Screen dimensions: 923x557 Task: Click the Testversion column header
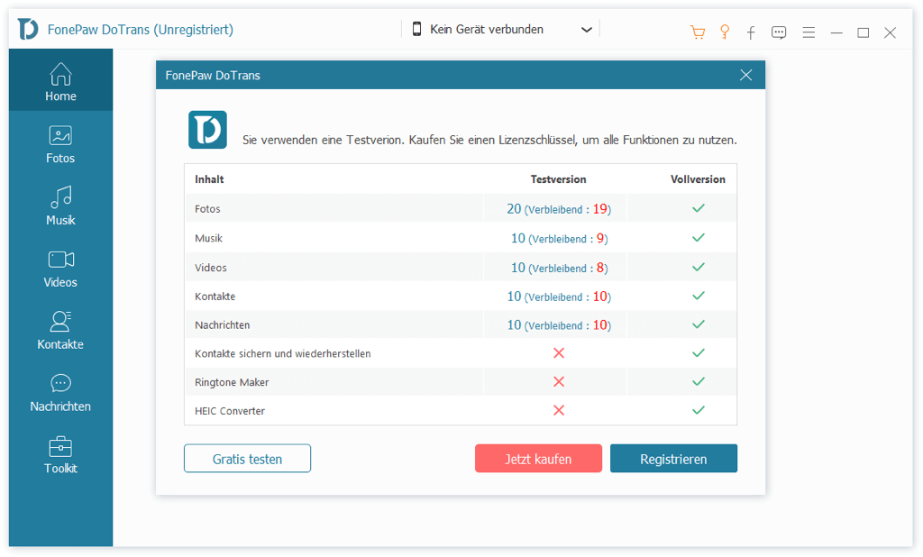[x=558, y=179]
